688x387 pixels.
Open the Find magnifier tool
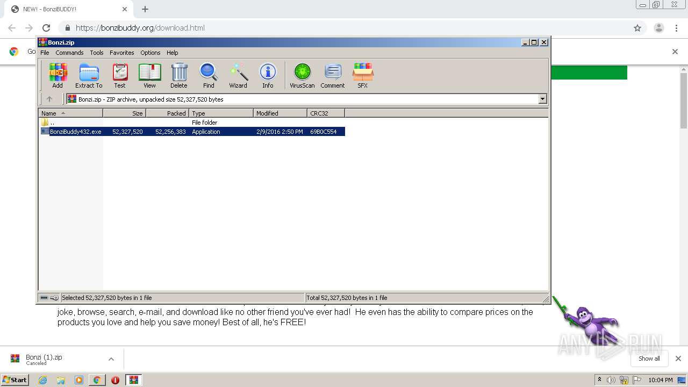[209, 75]
